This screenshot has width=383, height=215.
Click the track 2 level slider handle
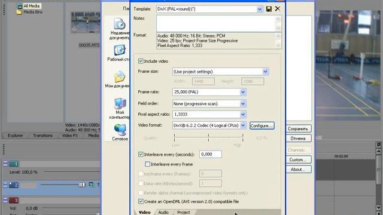[x=82, y=185]
